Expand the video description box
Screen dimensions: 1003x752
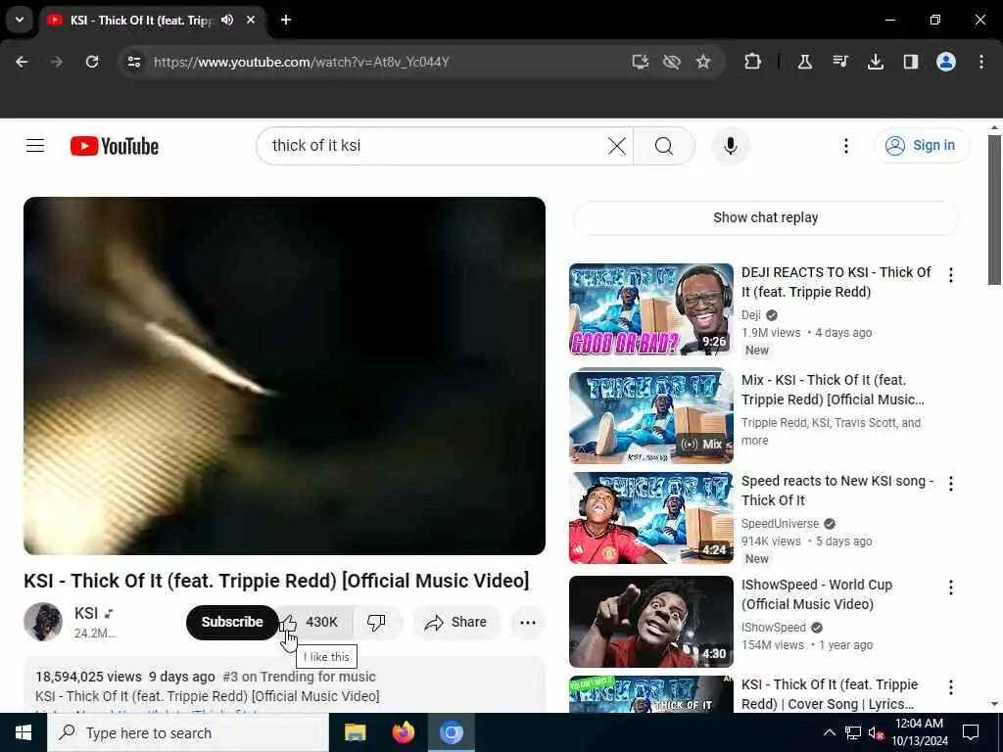tap(285, 686)
